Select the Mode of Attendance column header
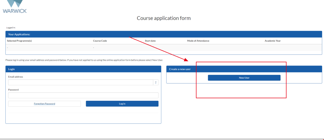Viewport: 324px width, 140px height. [198, 41]
